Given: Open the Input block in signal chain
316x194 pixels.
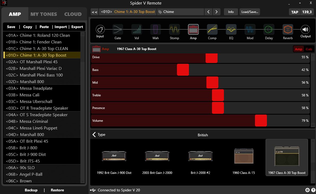Looking at the screenshot, I should (x=100, y=30).
